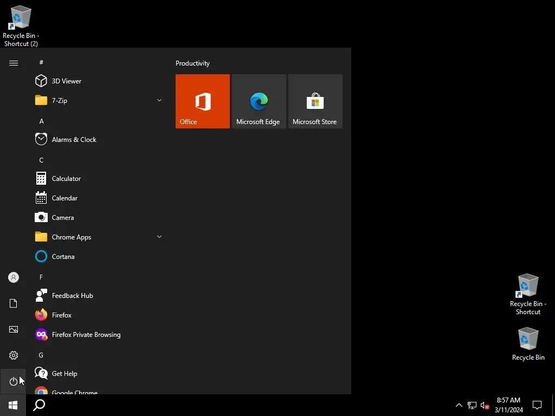
Task: Click Show desktop sliver on taskbar
Action: point(553,405)
